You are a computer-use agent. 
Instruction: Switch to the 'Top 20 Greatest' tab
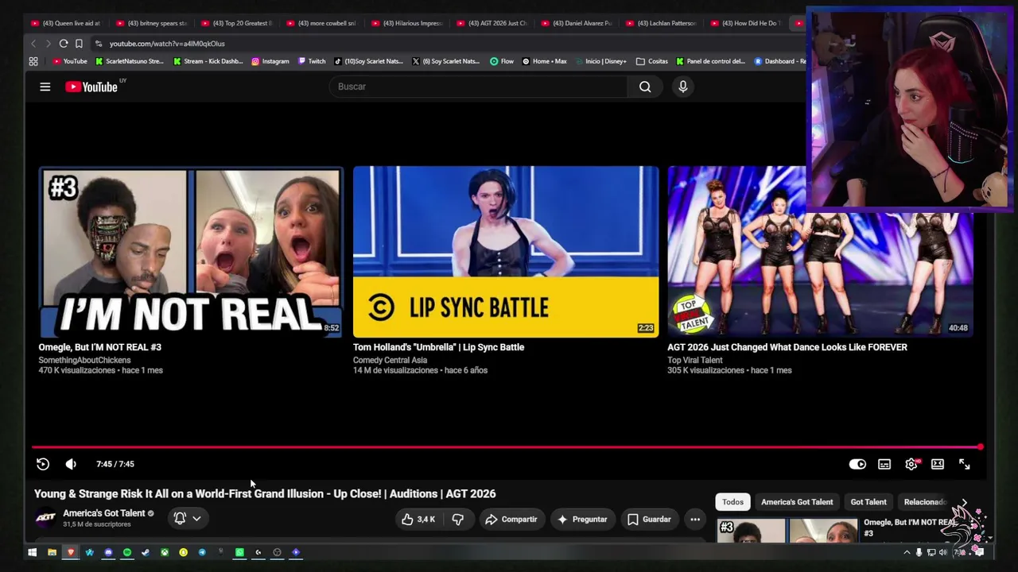236,23
